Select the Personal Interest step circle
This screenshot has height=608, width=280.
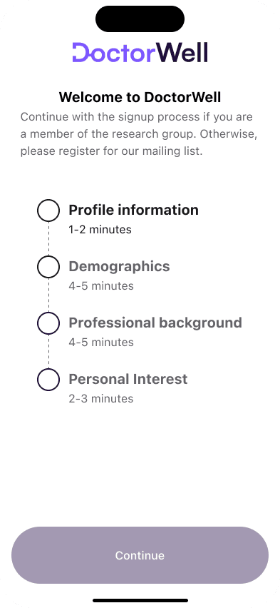48,379
